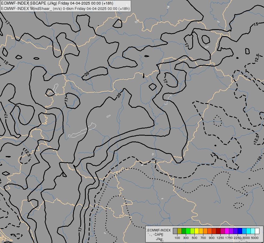The width and height of the screenshot is (264, 243).
Task: Select the yellow-green lime legend swatch
Action: (x=193, y=231)
